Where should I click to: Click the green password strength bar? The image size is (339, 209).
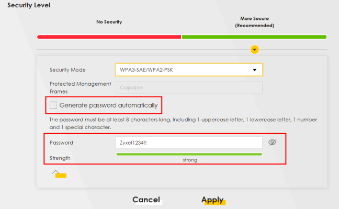coord(188,154)
